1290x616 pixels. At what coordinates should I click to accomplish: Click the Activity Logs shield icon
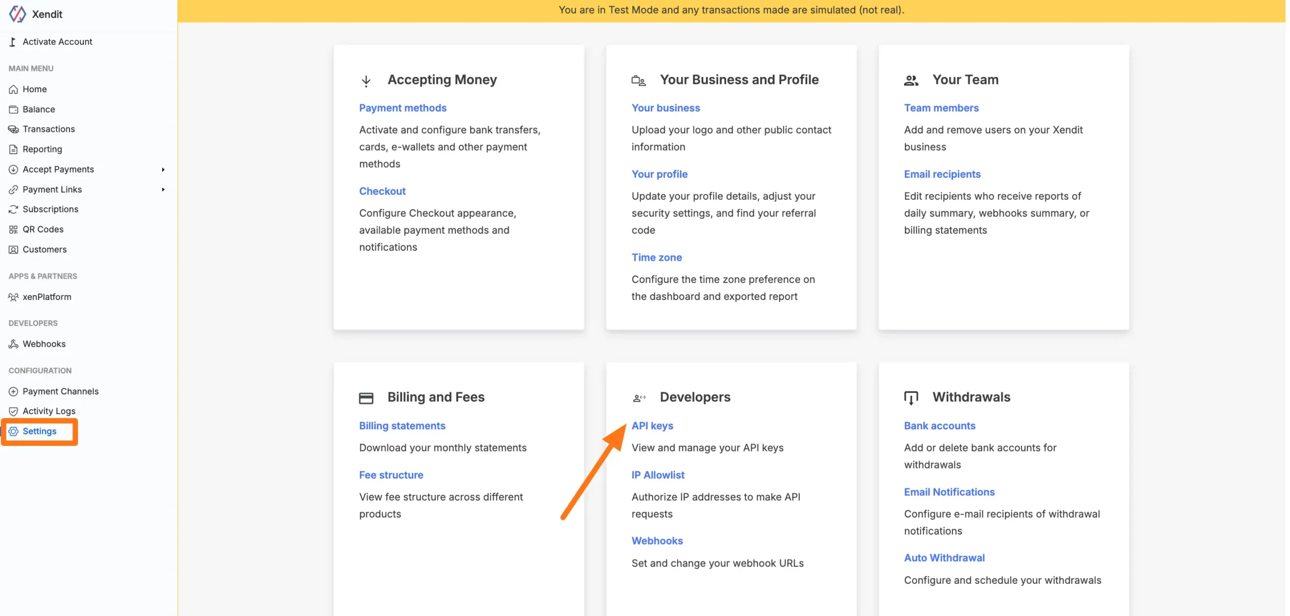(14, 411)
